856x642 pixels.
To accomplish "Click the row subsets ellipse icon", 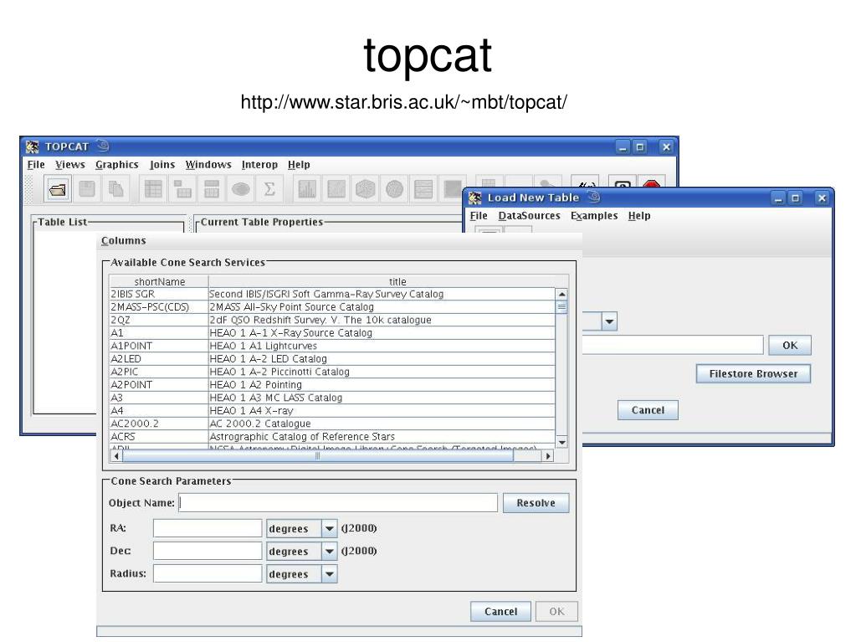I will (241, 189).
